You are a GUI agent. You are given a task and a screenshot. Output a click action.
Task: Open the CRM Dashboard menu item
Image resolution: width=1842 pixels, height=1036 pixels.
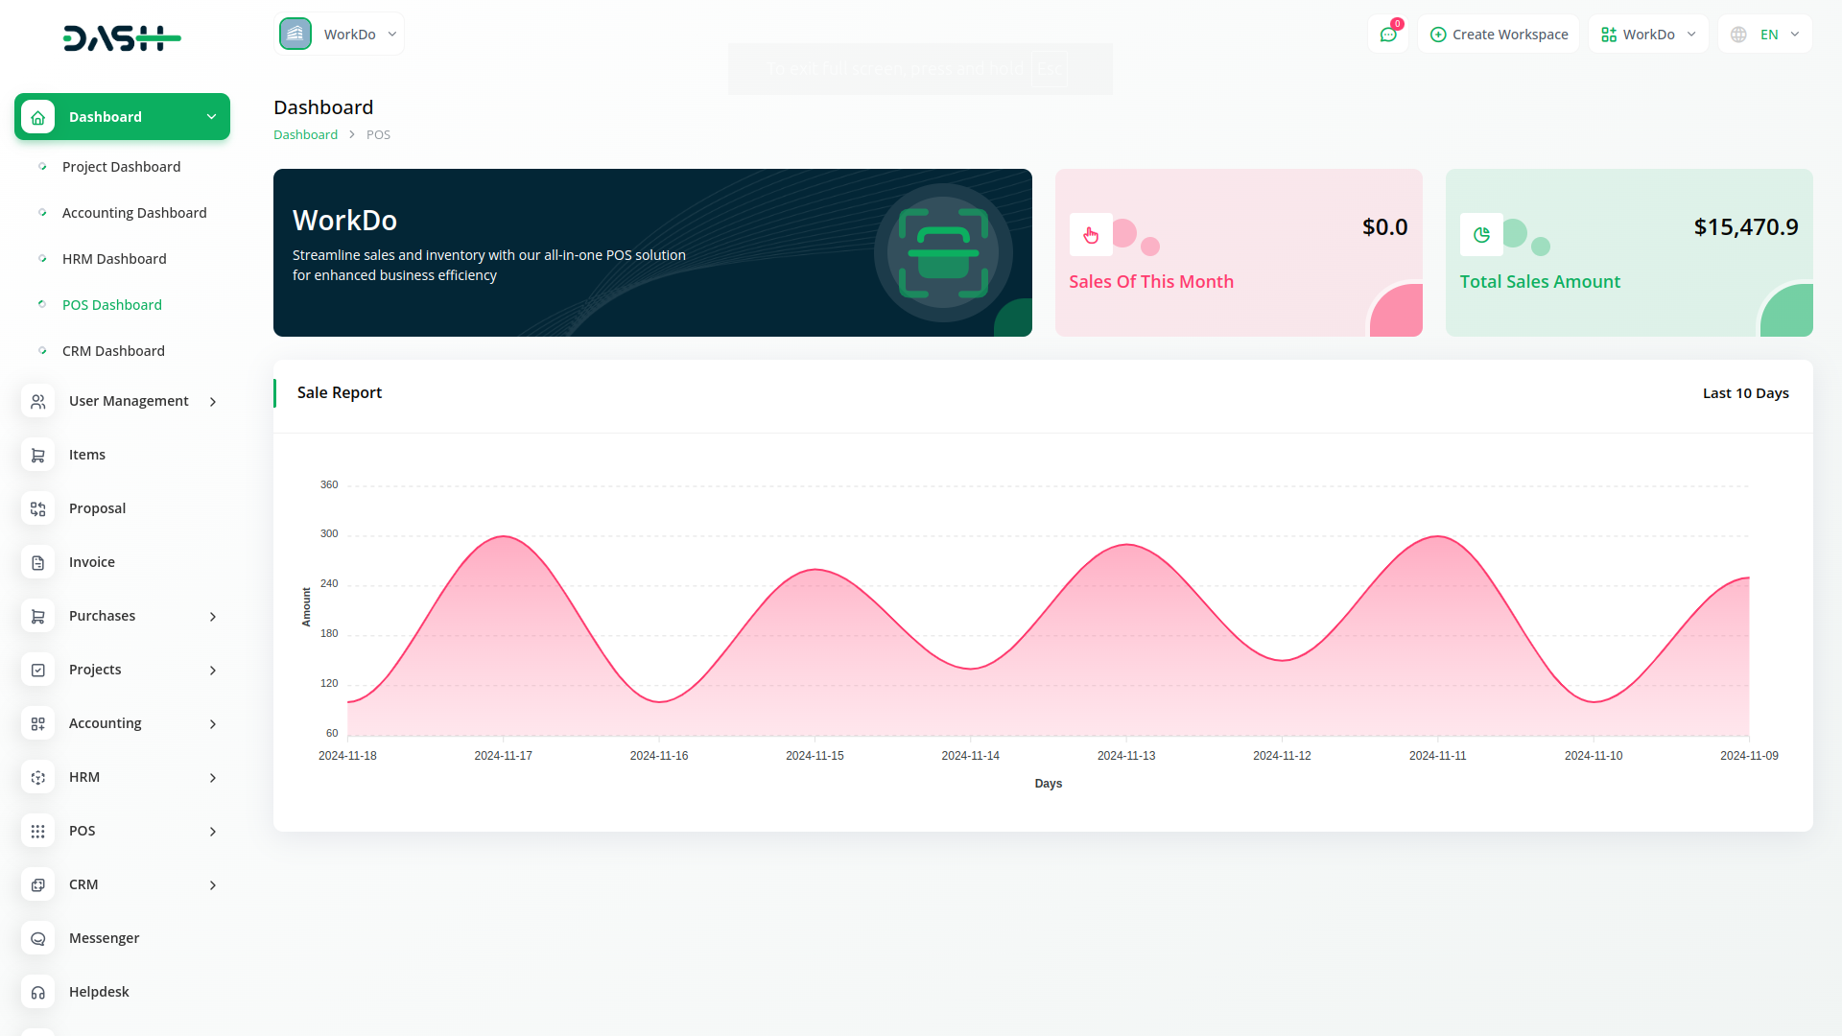pos(113,351)
